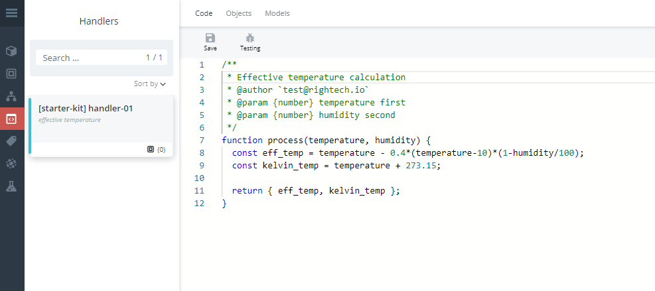Open the Models square icon in sidebar

point(12,74)
